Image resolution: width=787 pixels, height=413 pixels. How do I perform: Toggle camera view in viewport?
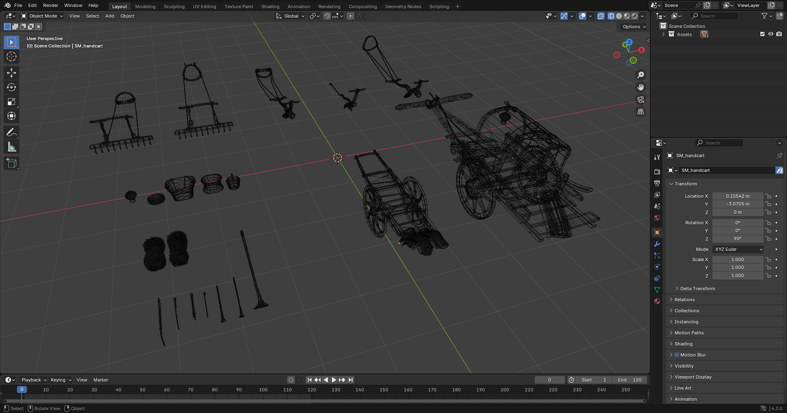641,100
